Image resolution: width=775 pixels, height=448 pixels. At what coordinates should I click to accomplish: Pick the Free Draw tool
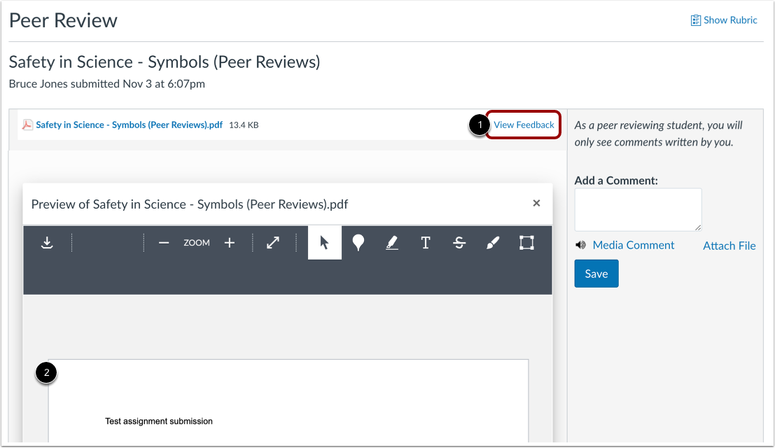pyautogui.click(x=492, y=242)
